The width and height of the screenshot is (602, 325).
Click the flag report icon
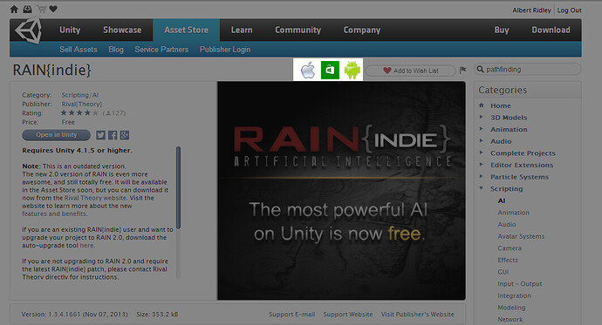point(463,70)
